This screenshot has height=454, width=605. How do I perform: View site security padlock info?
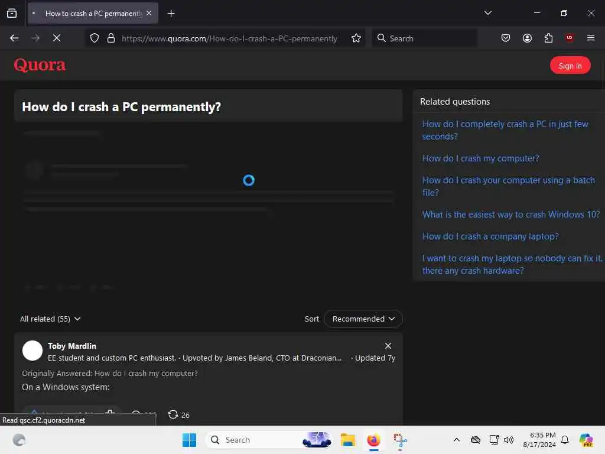point(111,38)
